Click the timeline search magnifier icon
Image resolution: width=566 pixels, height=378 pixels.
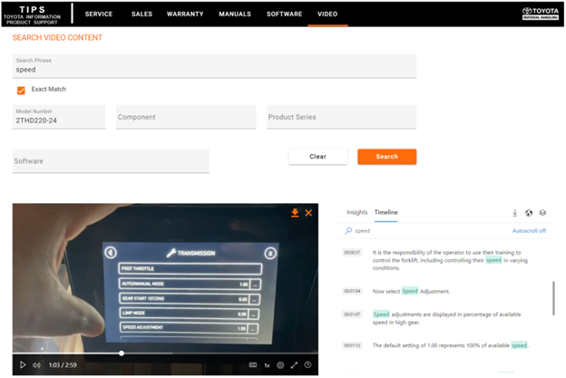click(x=348, y=230)
